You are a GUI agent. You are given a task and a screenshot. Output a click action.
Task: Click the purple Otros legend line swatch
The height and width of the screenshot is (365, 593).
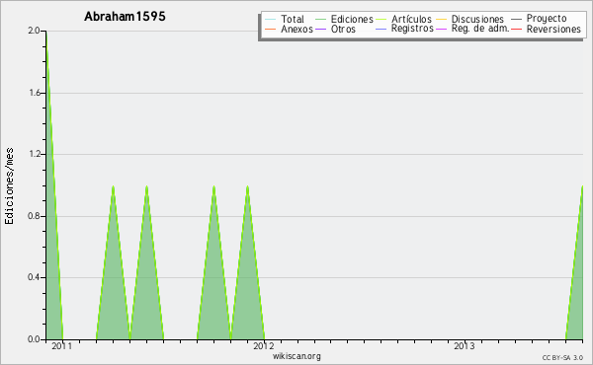tap(320, 29)
